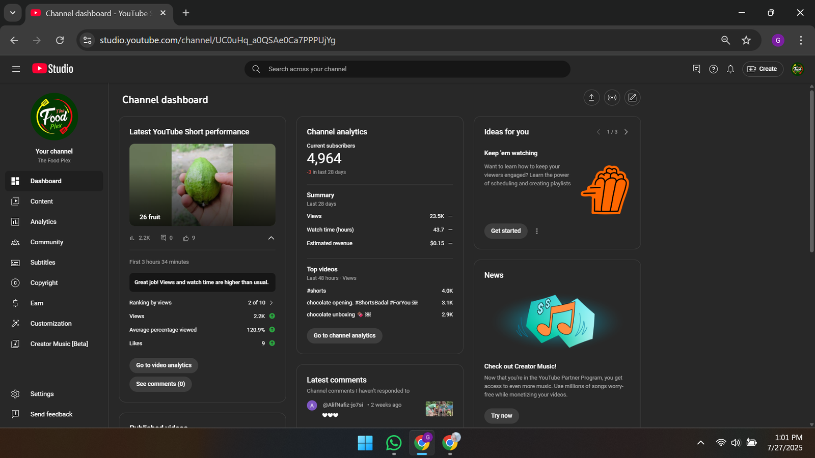Focus the Search across your channel field
The height and width of the screenshot is (458, 815).
pos(407,69)
